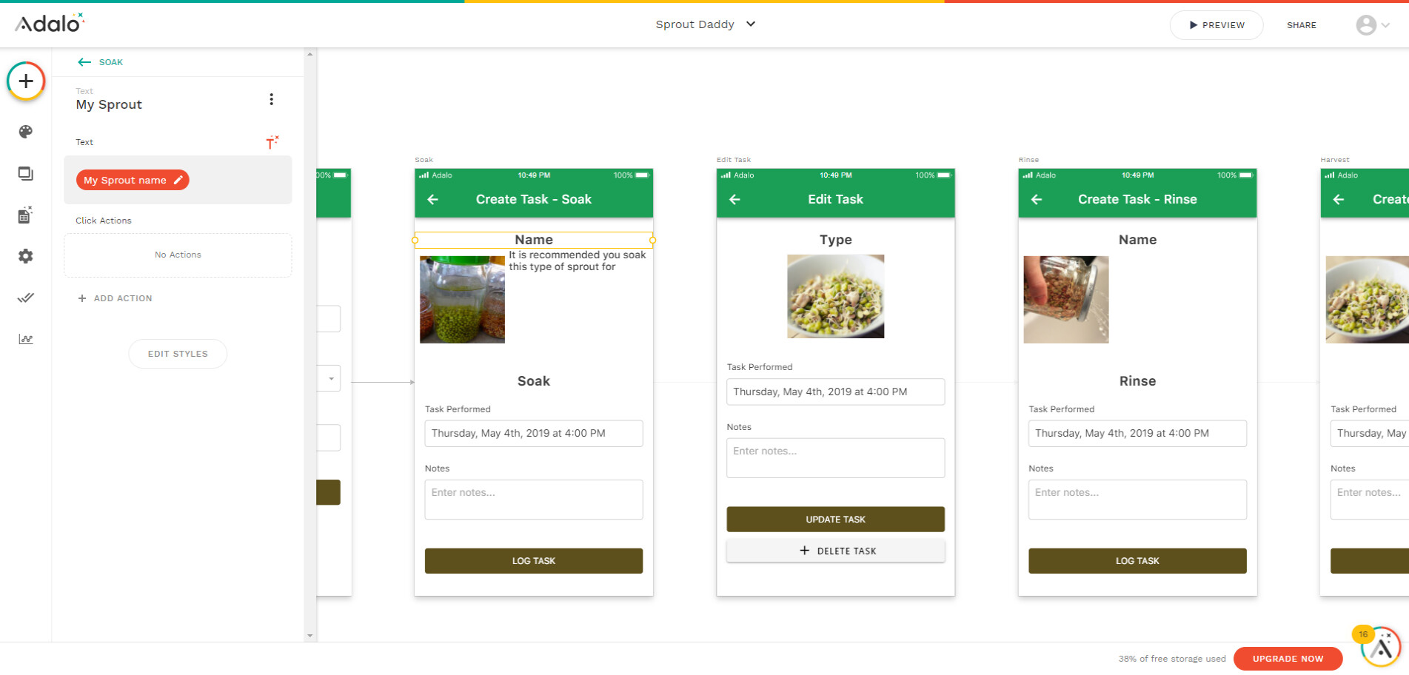Open the screens panel icon
This screenshot has width=1409, height=675.
tap(26, 174)
